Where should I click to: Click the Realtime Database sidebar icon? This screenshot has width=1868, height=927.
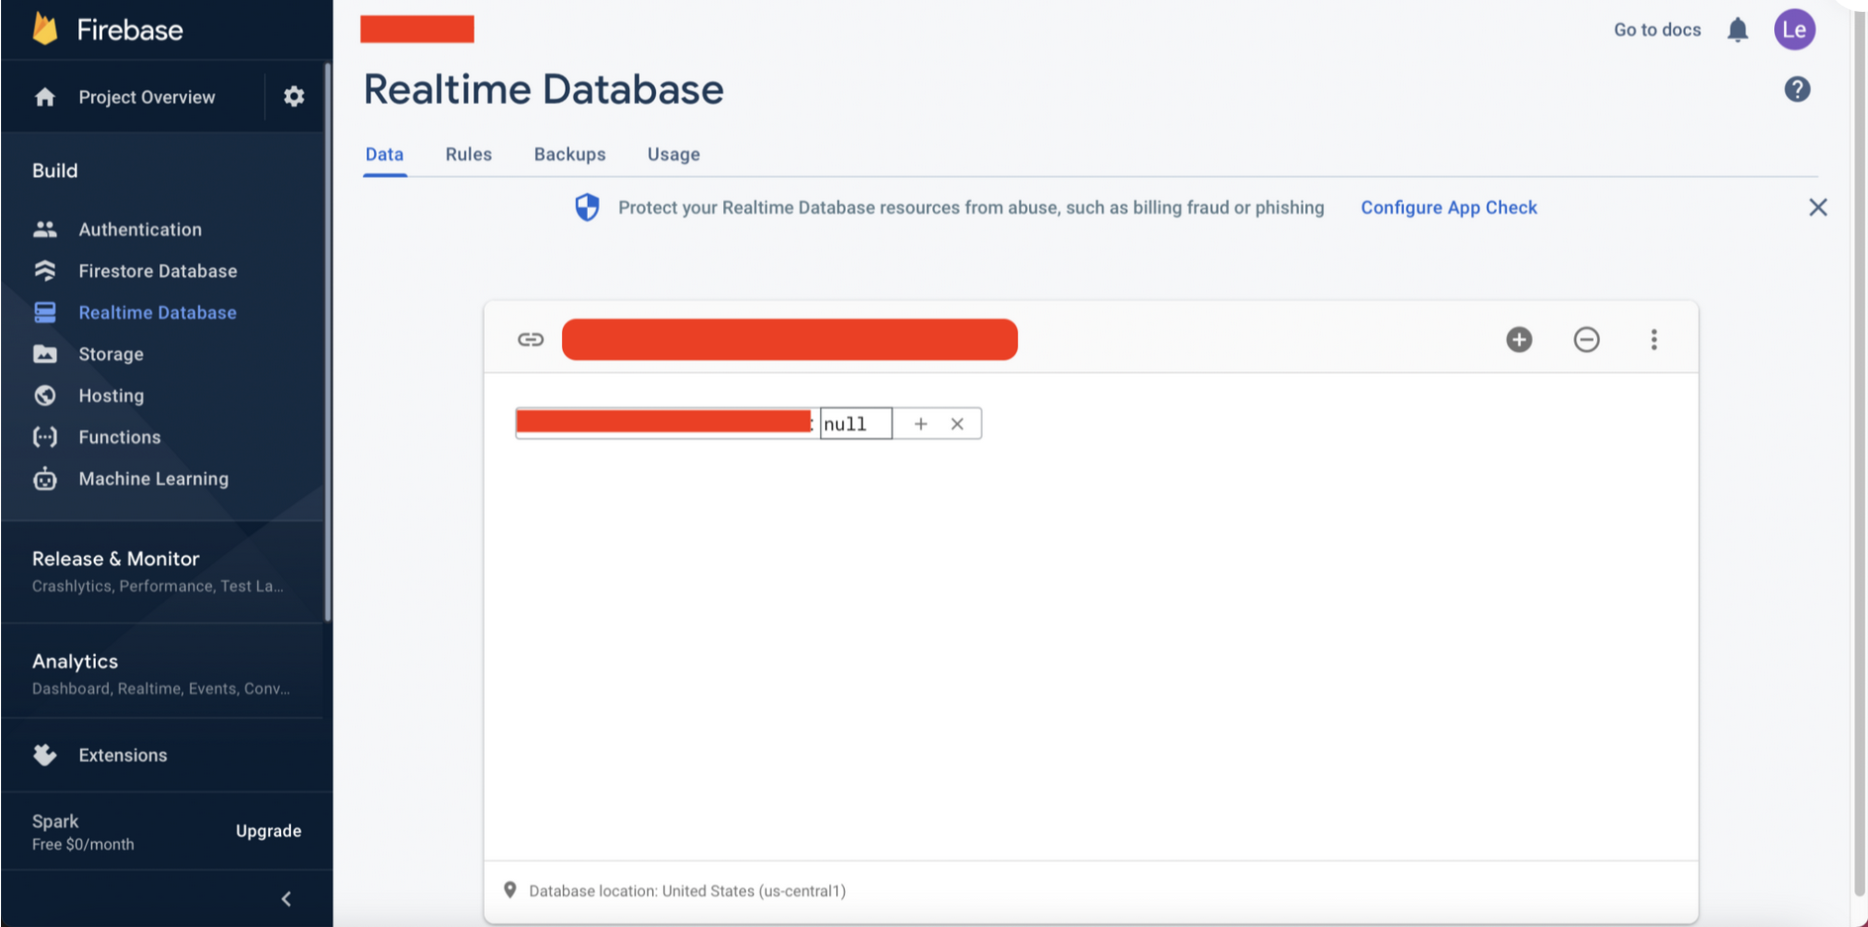coord(45,313)
